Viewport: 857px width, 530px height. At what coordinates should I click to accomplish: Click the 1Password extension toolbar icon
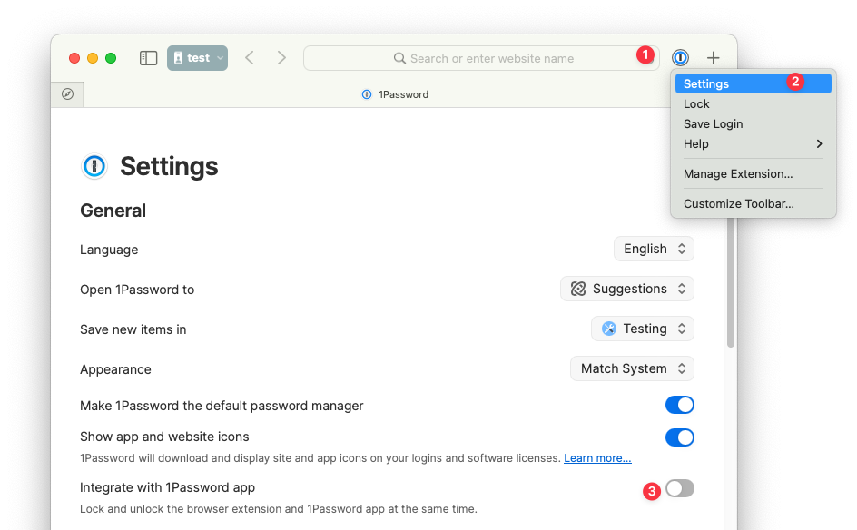pos(680,58)
